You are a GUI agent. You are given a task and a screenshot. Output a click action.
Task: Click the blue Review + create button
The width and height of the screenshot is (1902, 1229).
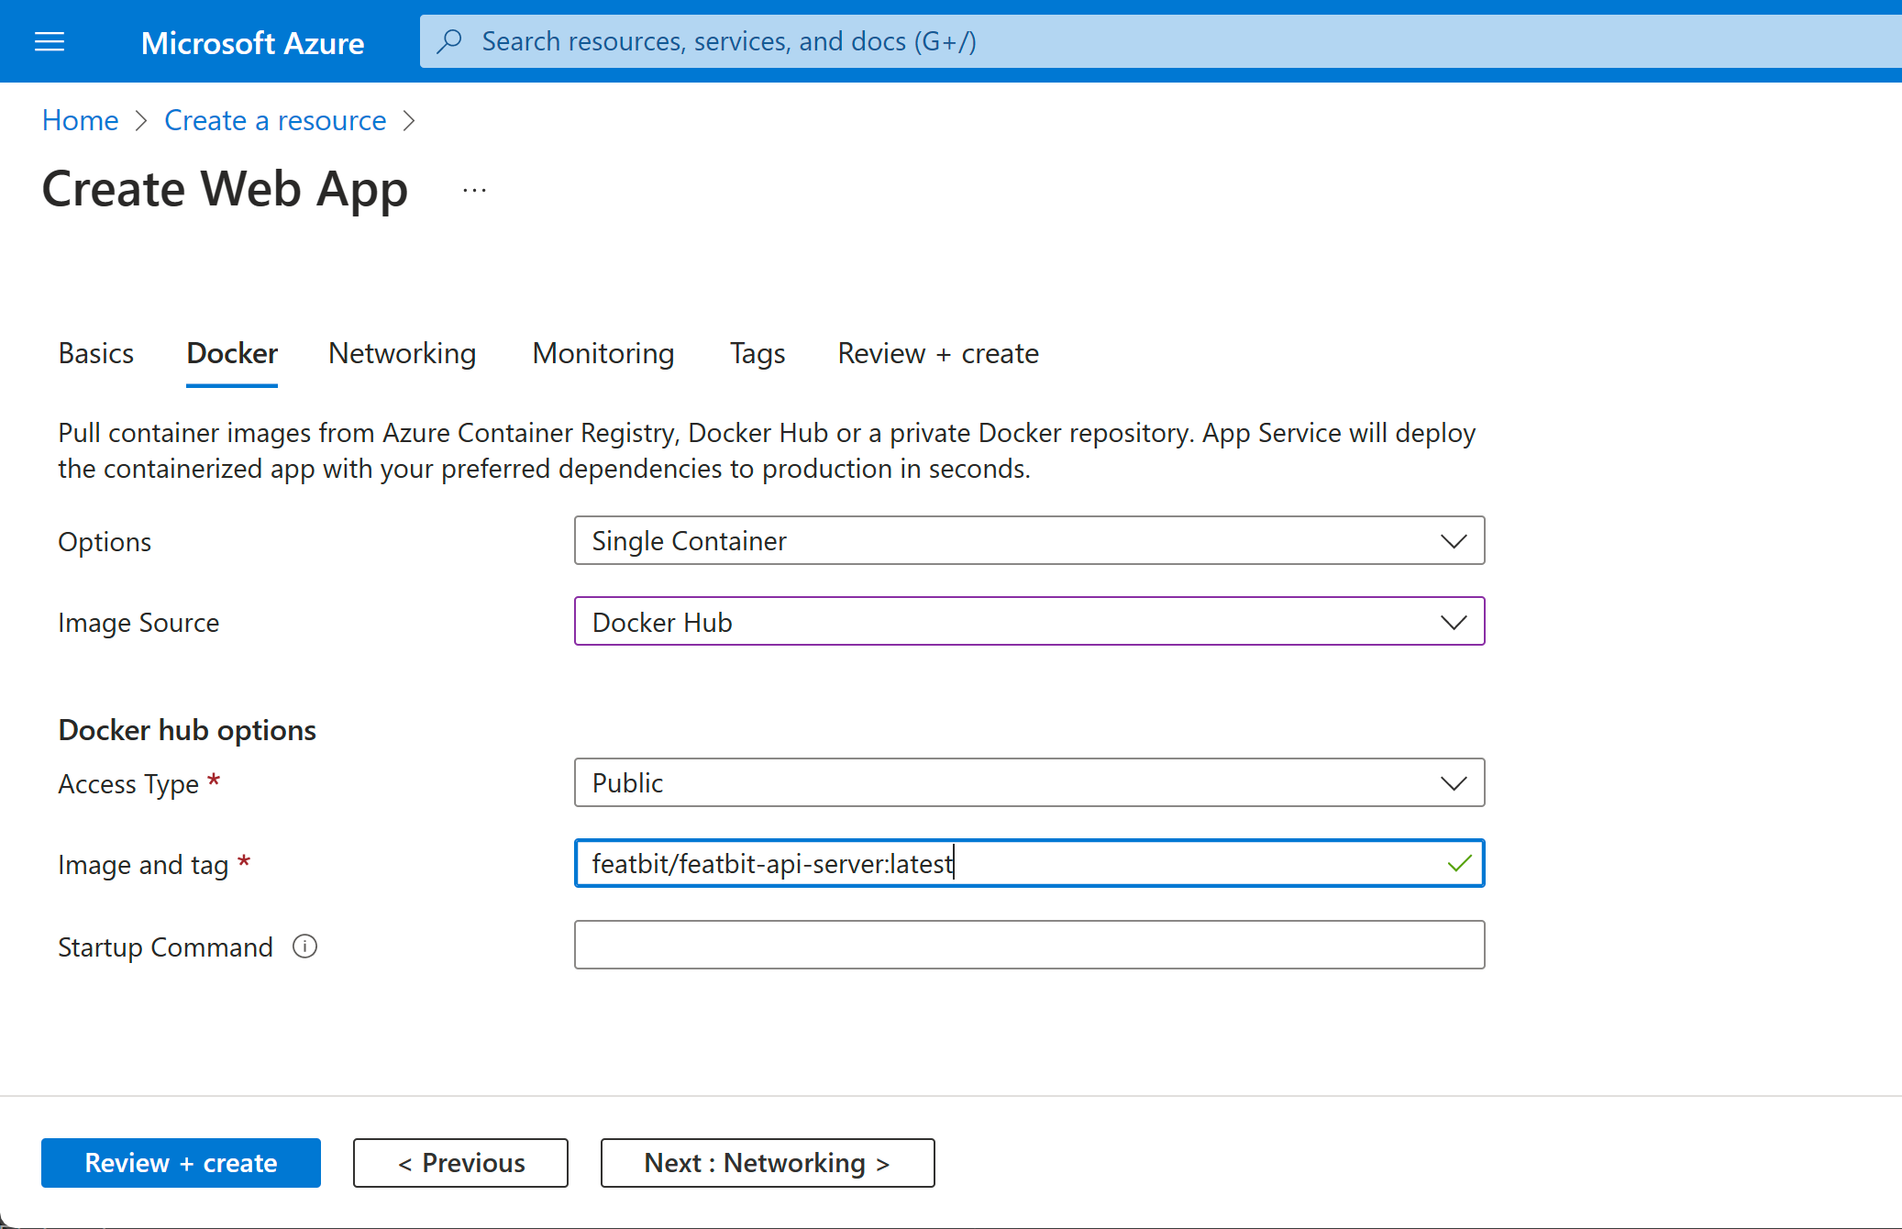(x=181, y=1163)
